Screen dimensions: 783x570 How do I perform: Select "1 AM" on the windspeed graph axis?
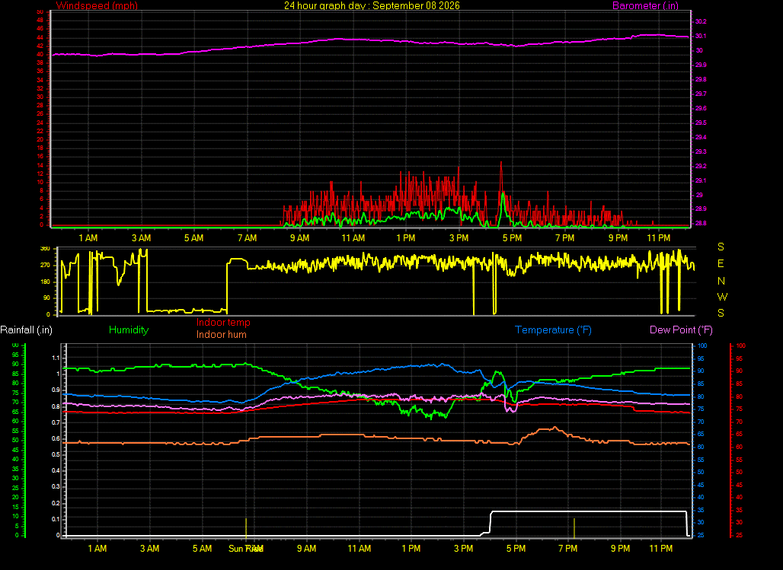coord(88,238)
